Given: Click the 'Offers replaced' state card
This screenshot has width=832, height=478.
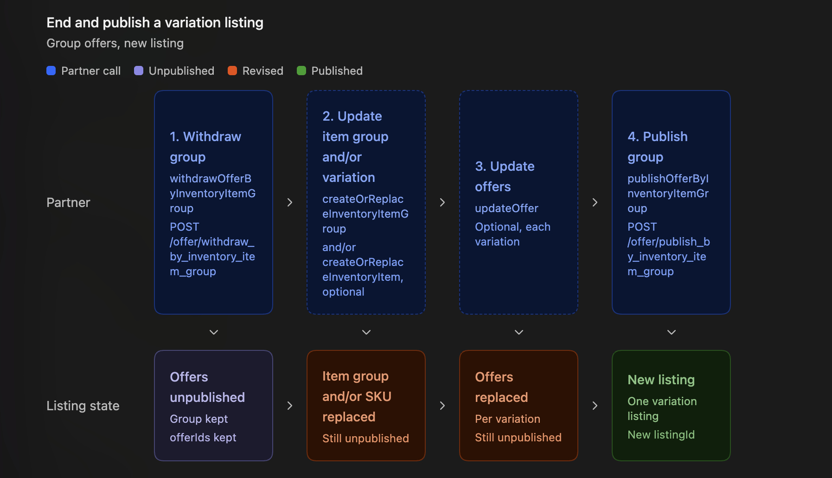Looking at the screenshot, I should (518, 406).
